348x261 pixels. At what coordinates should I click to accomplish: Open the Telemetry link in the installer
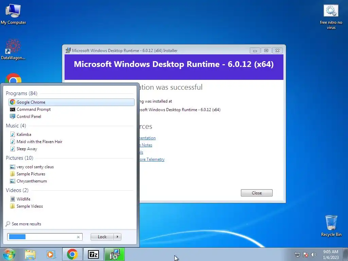click(152, 159)
